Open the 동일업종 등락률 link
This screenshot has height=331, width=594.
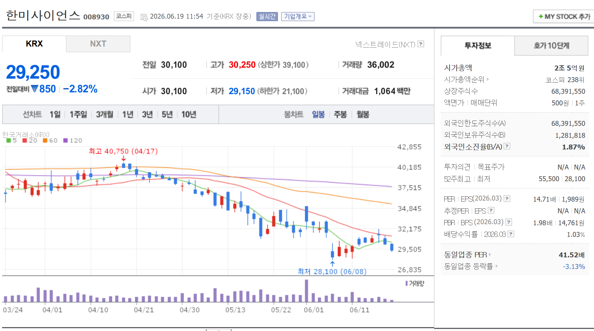coord(468,266)
